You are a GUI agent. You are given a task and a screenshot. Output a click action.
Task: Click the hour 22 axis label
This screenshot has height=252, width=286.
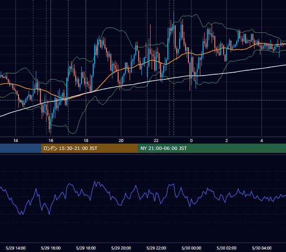(x=156, y=141)
